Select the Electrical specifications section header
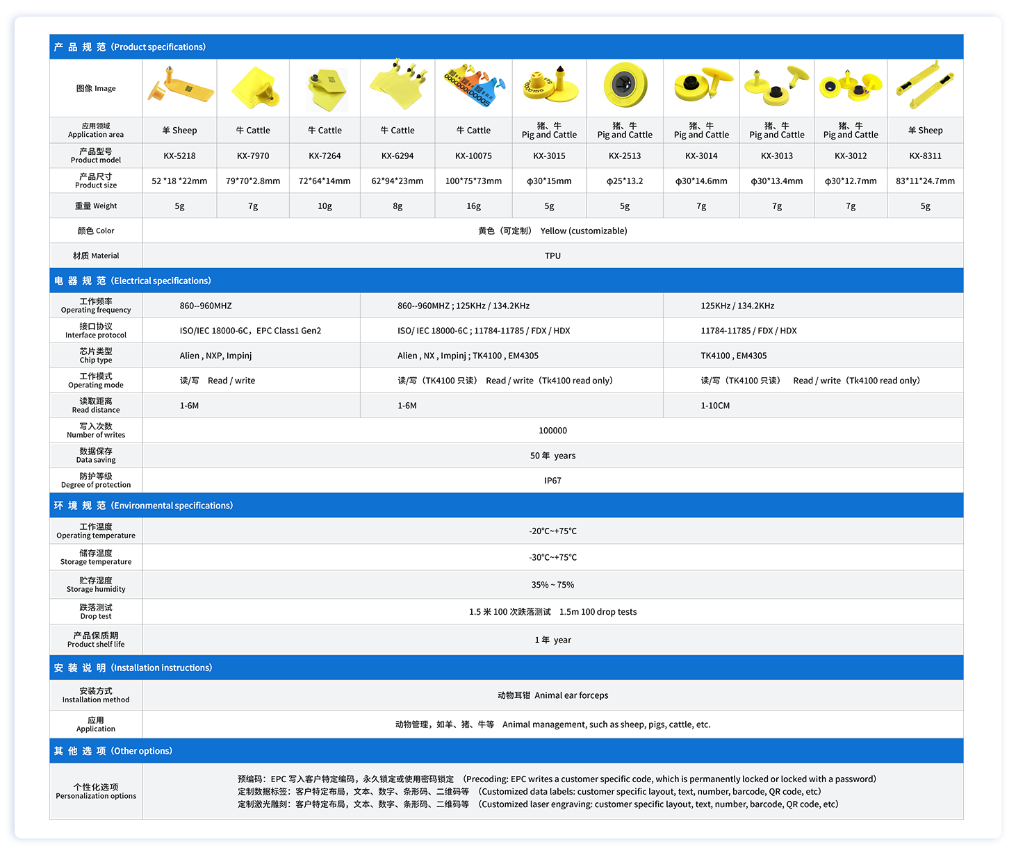 coord(133,281)
